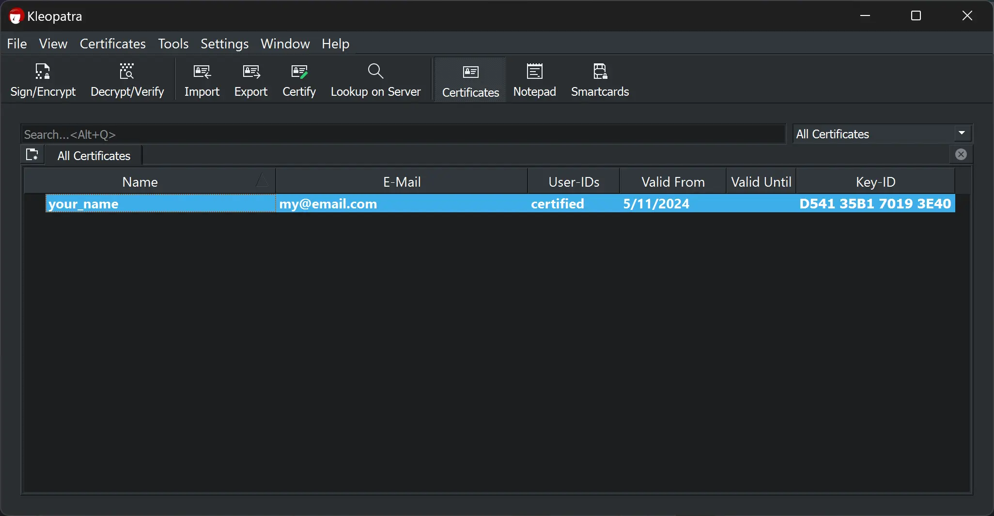Close the Kleopatra window

click(967, 15)
